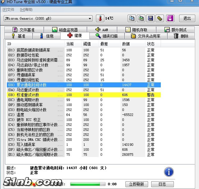Select row (BF) 振动感测错误率
Image resolution: width=199 pixels, height=189 pixels.
point(84,105)
